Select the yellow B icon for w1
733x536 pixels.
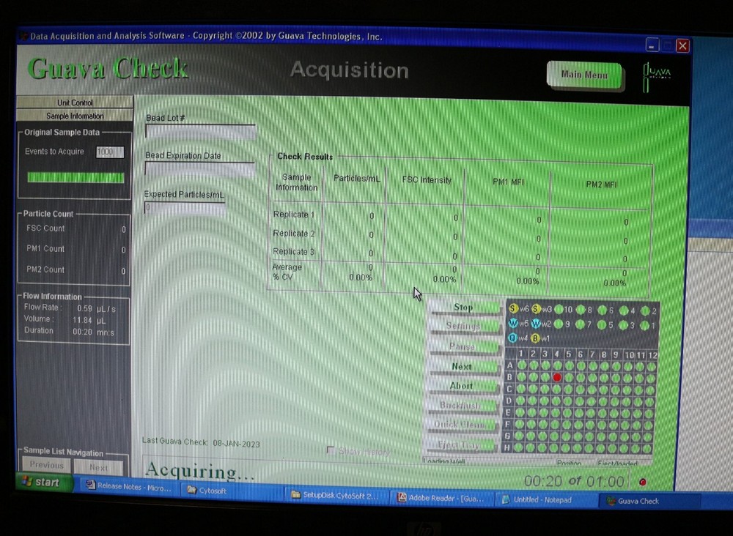click(x=535, y=338)
